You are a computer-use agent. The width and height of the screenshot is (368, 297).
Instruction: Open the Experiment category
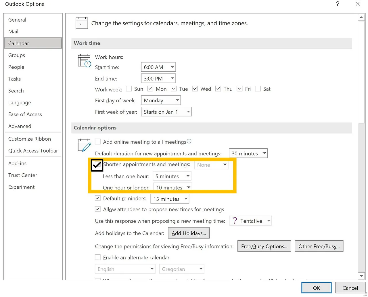[x=33, y=187]
